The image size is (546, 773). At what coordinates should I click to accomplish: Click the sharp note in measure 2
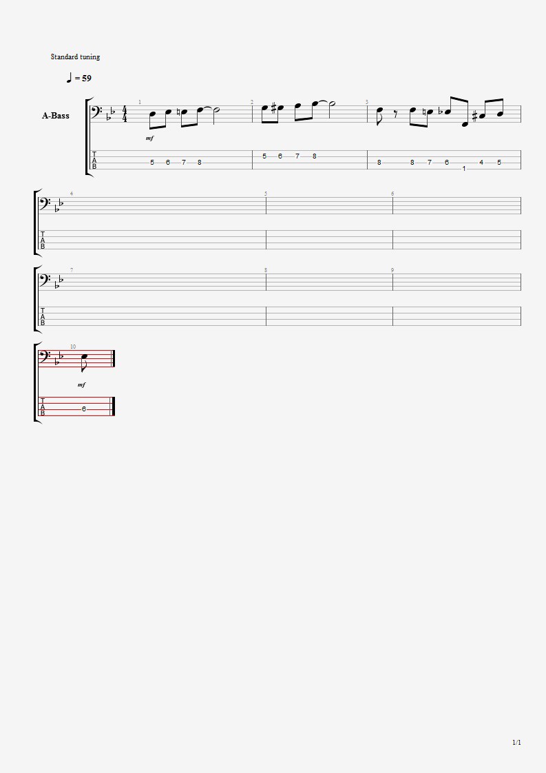pos(279,107)
